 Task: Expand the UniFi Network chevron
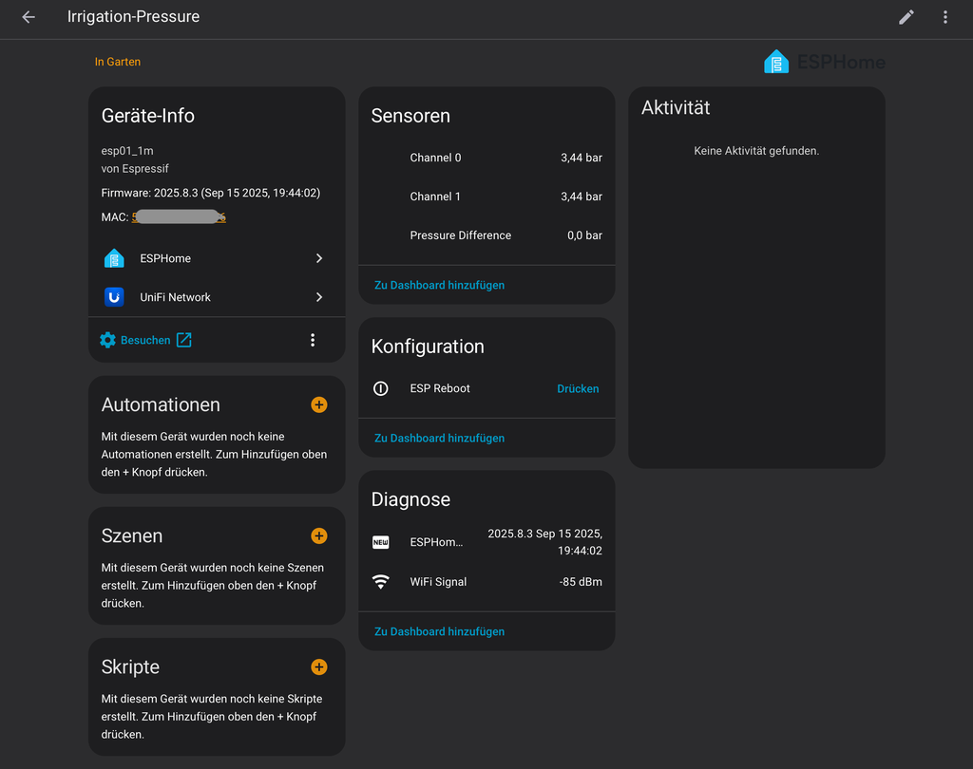[x=319, y=297]
